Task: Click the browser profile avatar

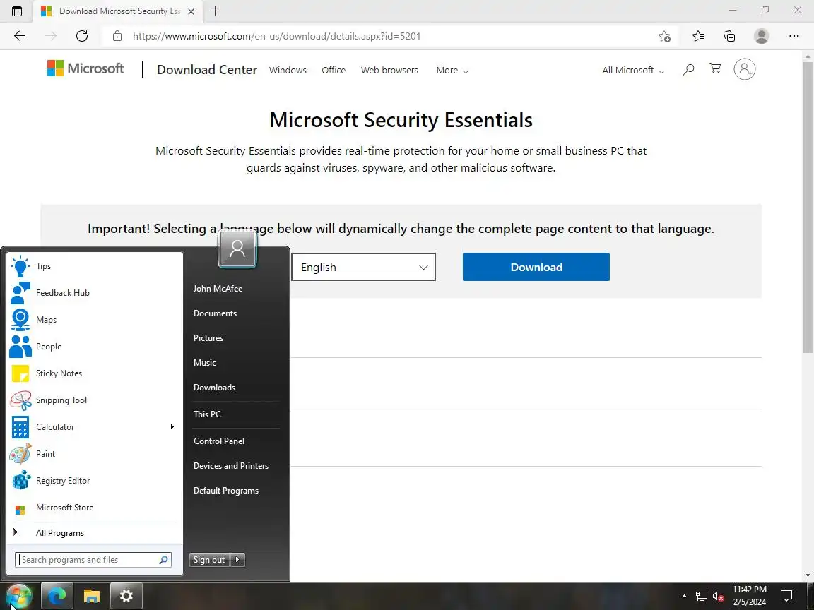Action: tap(762, 36)
